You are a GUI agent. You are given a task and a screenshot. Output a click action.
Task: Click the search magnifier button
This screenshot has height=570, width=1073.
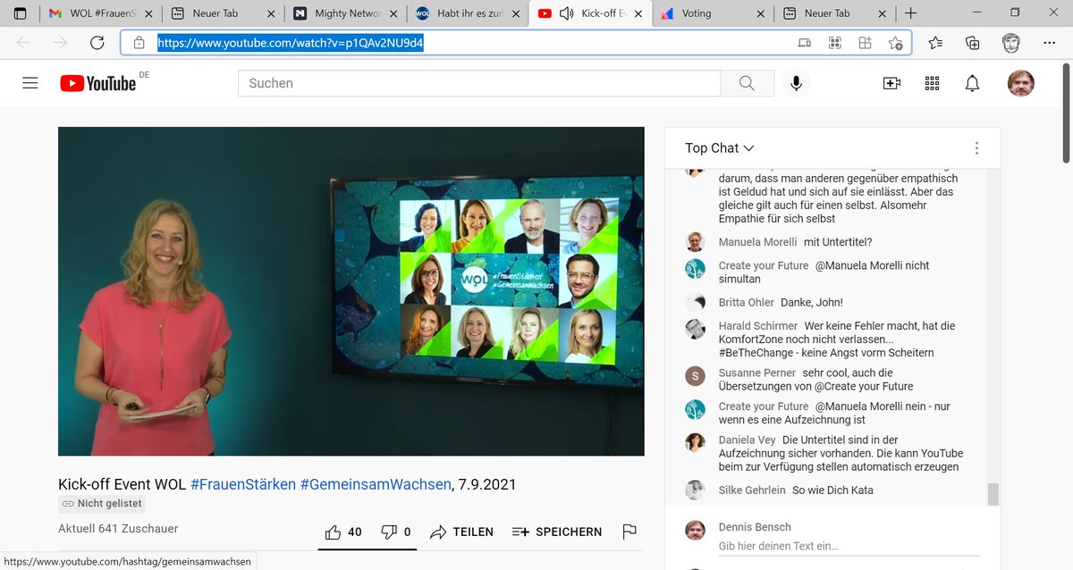pos(747,83)
